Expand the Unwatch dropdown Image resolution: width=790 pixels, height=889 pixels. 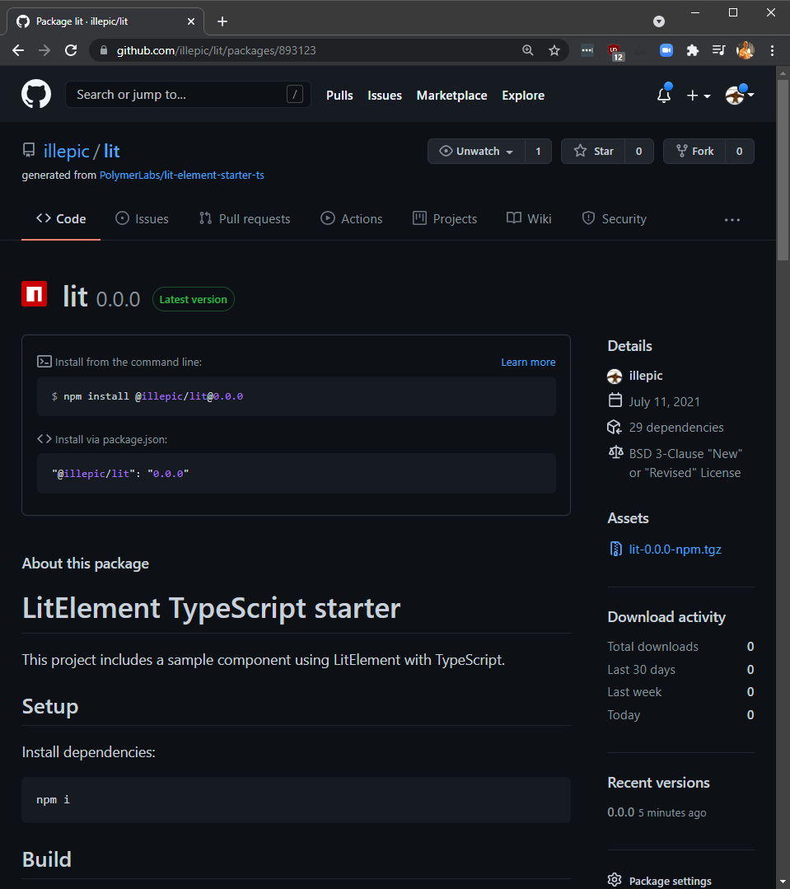click(x=476, y=152)
